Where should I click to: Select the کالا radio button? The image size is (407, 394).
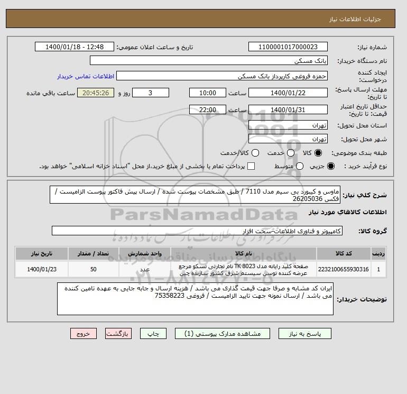[318, 153]
